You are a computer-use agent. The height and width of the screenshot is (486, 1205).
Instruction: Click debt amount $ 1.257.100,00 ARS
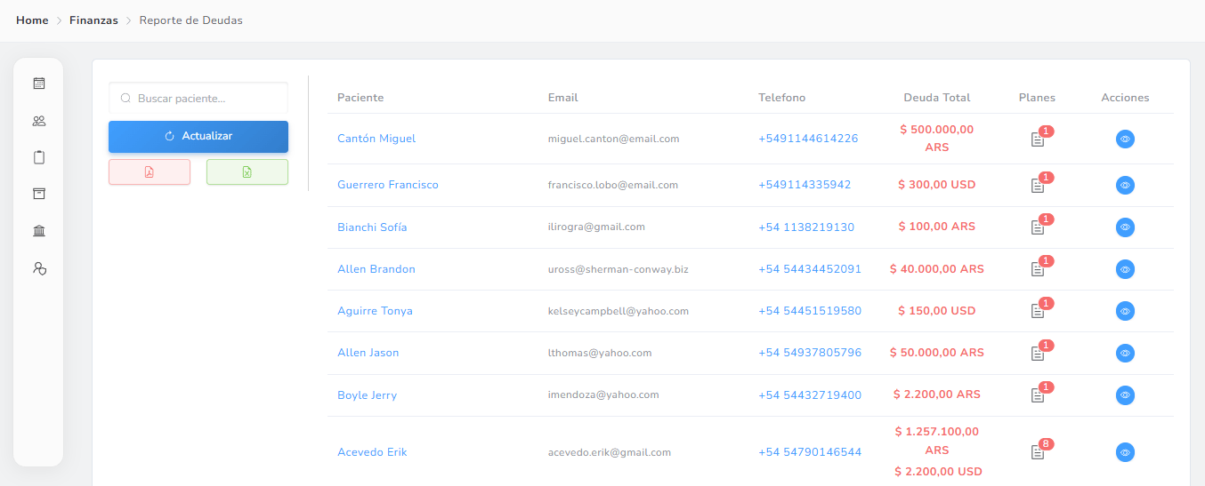[937, 441]
